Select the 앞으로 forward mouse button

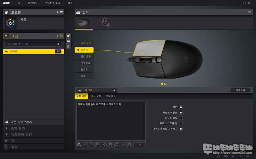pos(84,70)
